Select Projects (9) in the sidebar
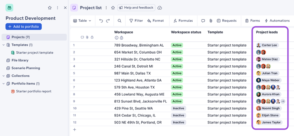Viewport: 294px width, 136px height. [x=34, y=37]
